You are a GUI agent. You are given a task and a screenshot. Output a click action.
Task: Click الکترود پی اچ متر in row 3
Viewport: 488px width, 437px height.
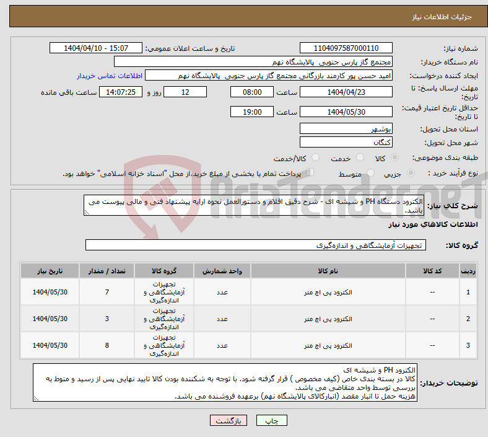pyautogui.click(x=328, y=345)
